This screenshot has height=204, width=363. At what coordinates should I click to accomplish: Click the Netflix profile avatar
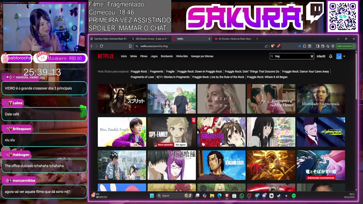[339, 56]
